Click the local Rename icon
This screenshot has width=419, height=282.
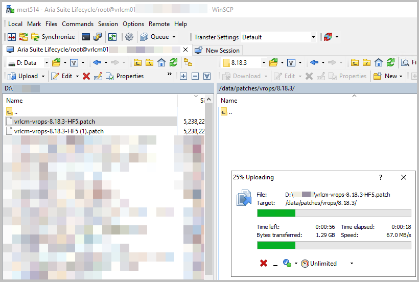[98, 76]
